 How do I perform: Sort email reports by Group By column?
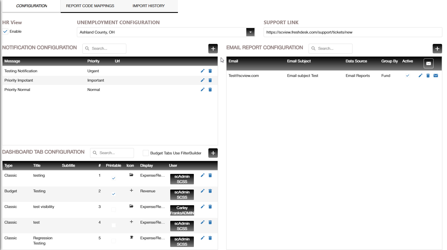389,61
